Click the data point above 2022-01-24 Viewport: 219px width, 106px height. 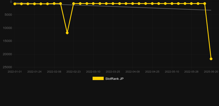pyautogui.click(x=34, y=4)
